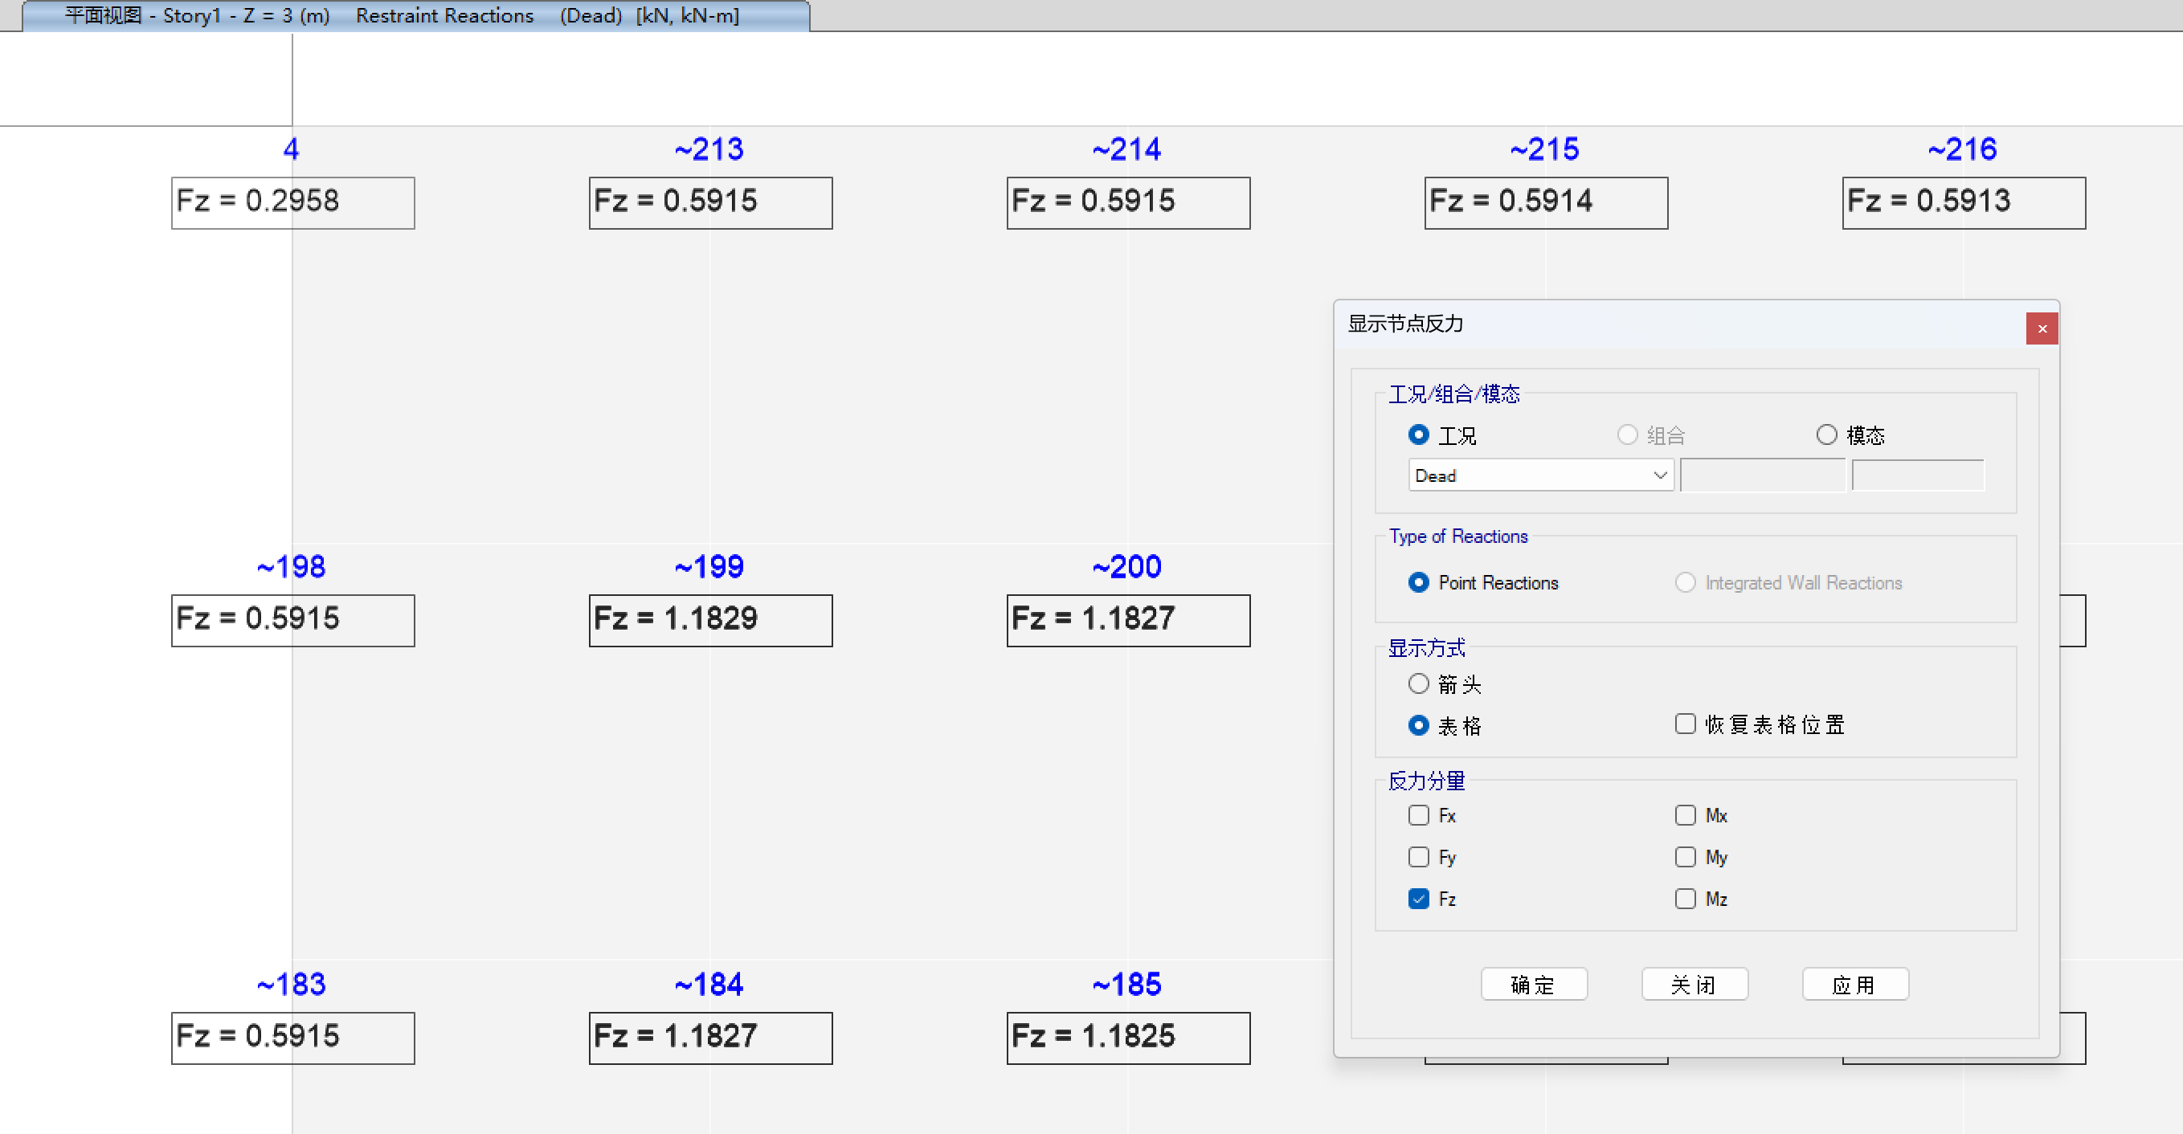Viewport: 2183px width, 1134px height.
Task: Select the Point Reactions radio option
Action: (1418, 583)
